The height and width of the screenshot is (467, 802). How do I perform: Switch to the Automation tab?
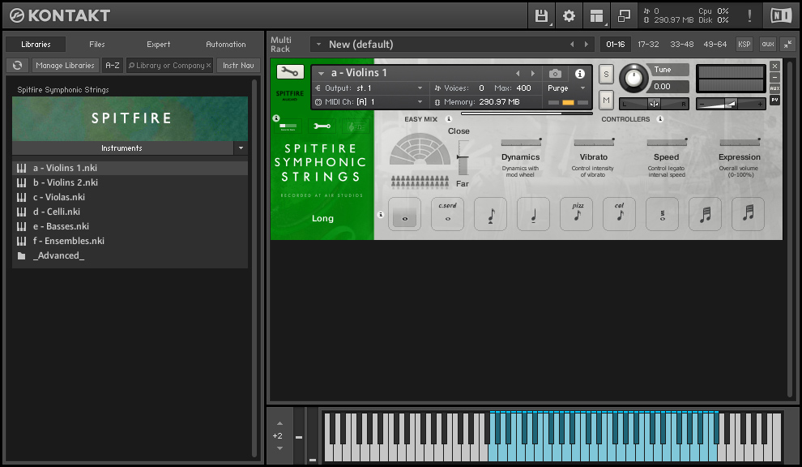225,45
